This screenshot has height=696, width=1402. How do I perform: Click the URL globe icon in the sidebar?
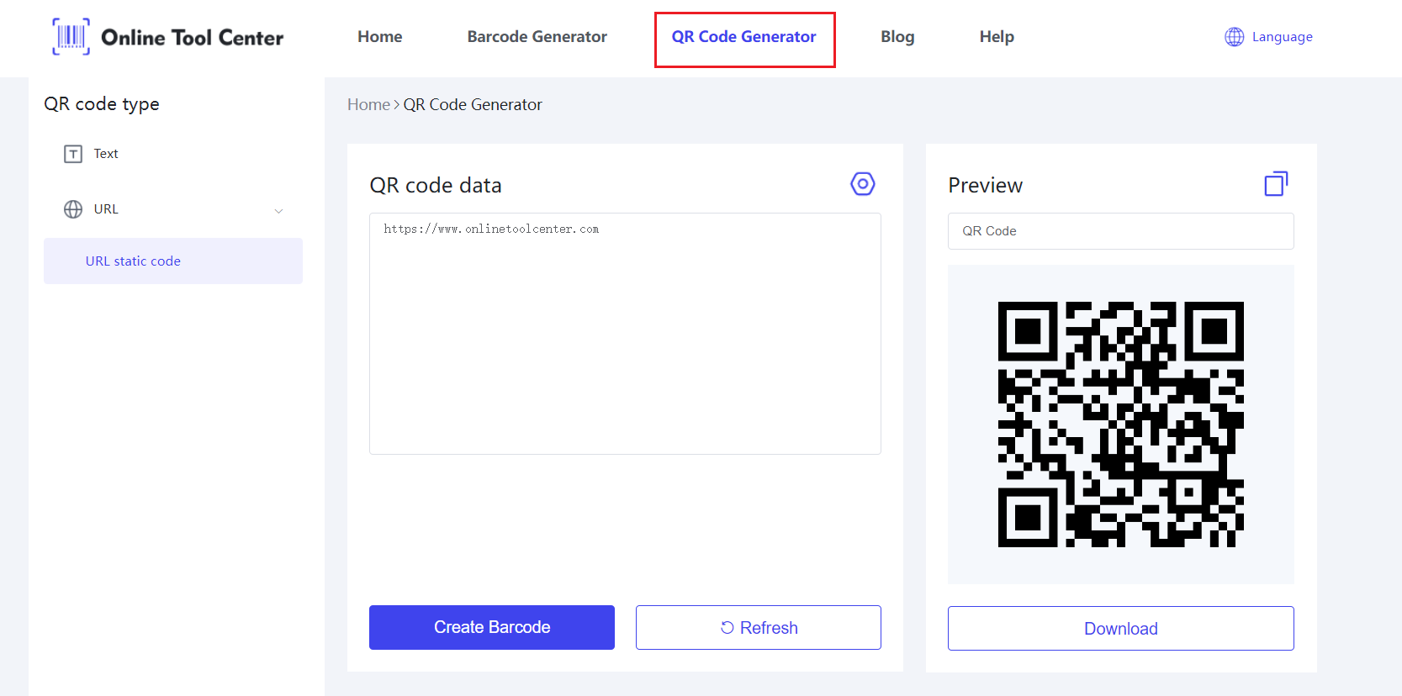tap(73, 209)
